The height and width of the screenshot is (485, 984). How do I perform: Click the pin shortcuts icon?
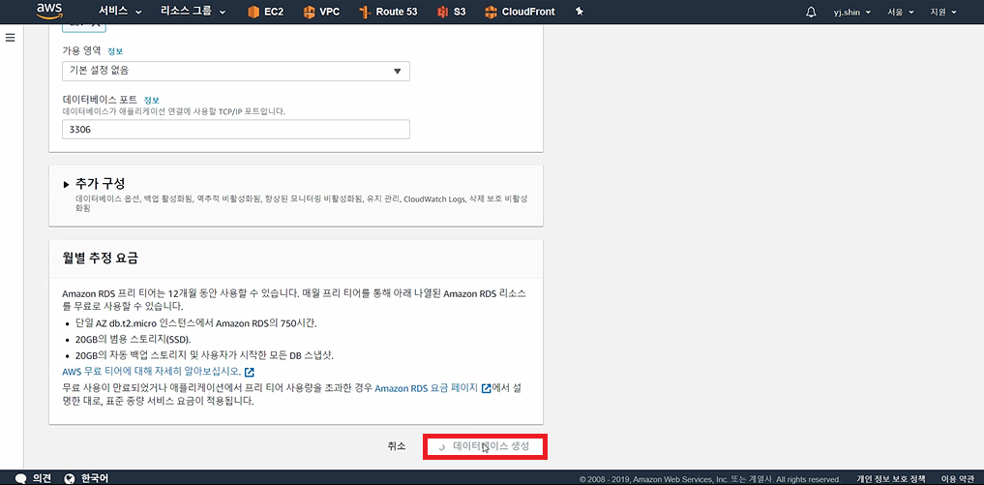(580, 12)
